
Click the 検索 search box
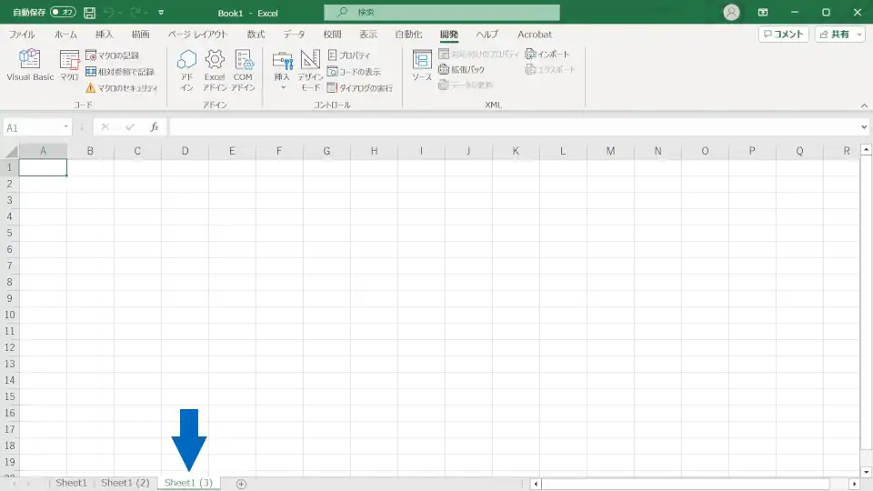[442, 13]
